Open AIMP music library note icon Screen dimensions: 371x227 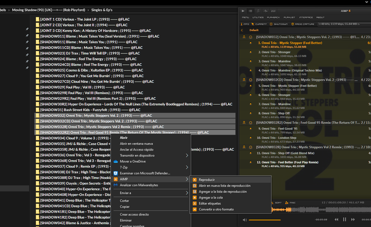pos(258,11)
